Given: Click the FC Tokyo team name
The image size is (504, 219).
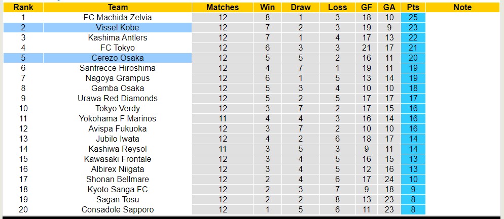Looking at the screenshot, I should (118, 48).
